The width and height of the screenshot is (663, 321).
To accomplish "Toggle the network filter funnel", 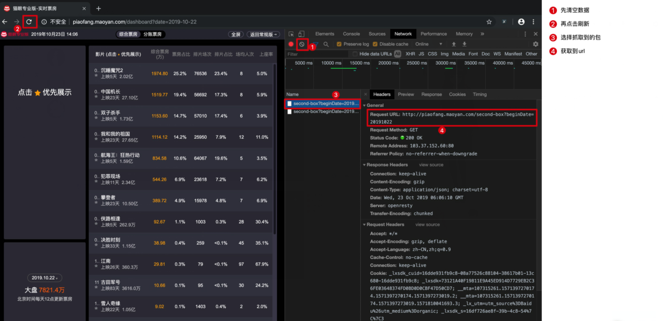I will click(315, 44).
